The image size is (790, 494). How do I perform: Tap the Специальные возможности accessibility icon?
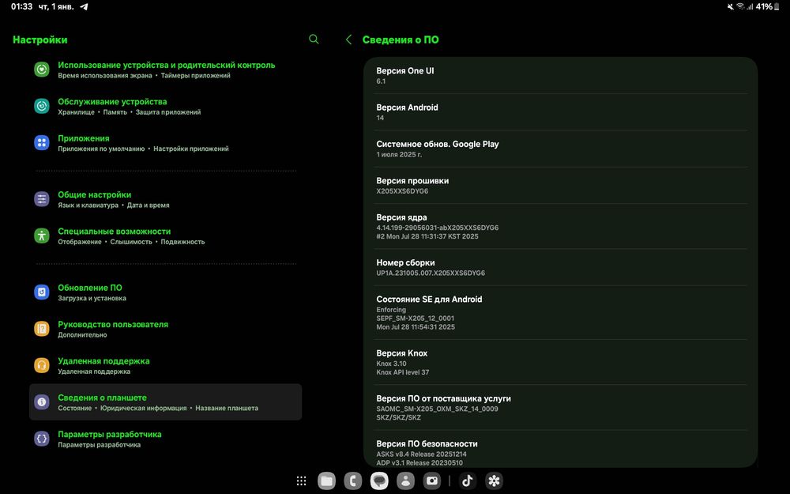coord(42,236)
